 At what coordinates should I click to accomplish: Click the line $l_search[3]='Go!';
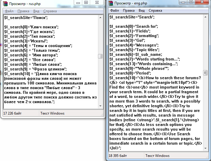(127, 40)
